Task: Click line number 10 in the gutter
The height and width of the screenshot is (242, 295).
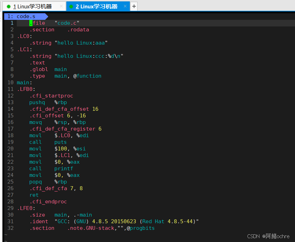Action: click(10, 83)
